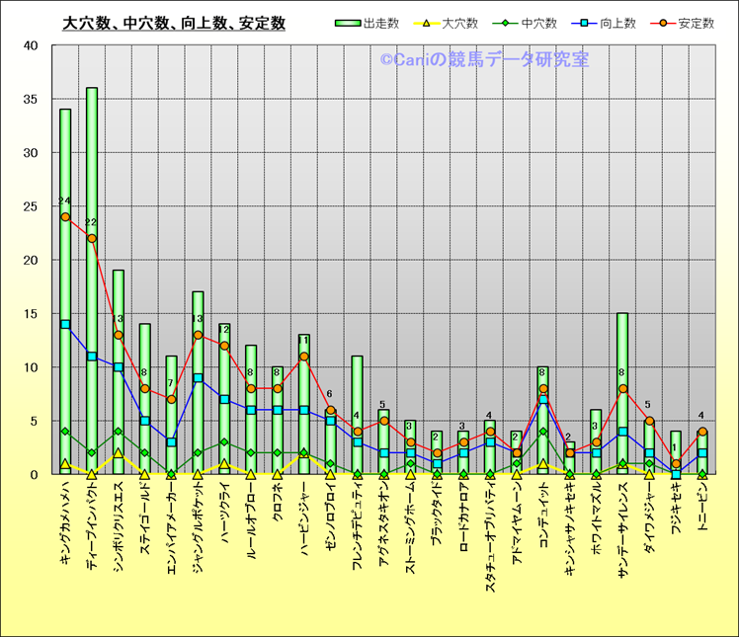Click the orange marker labeled 24 for キングカメハメハ
739x637 pixels.
[65, 217]
